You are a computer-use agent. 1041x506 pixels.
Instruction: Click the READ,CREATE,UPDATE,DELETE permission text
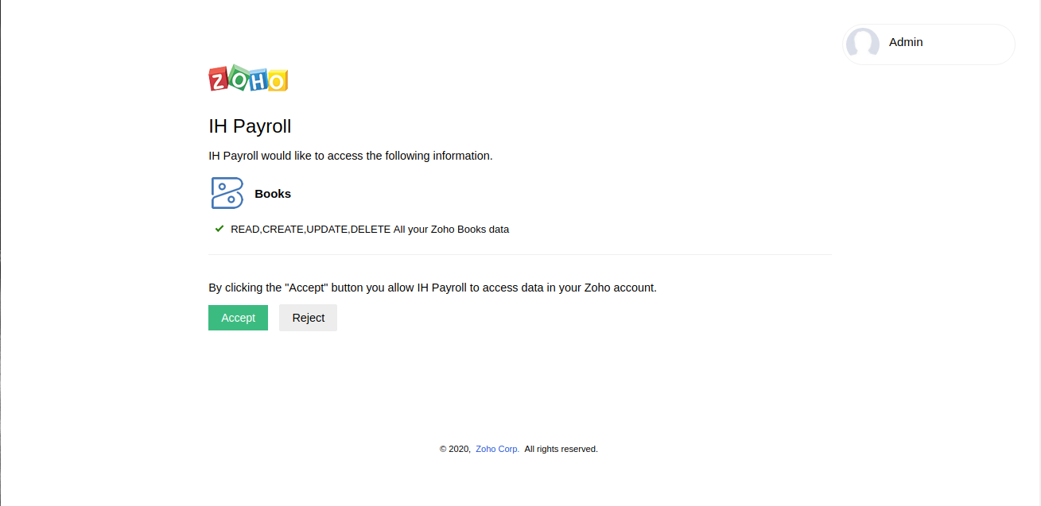pos(370,230)
